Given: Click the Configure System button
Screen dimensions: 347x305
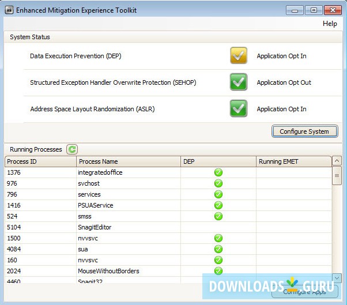Looking at the screenshot, I should (x=304, y=131).
